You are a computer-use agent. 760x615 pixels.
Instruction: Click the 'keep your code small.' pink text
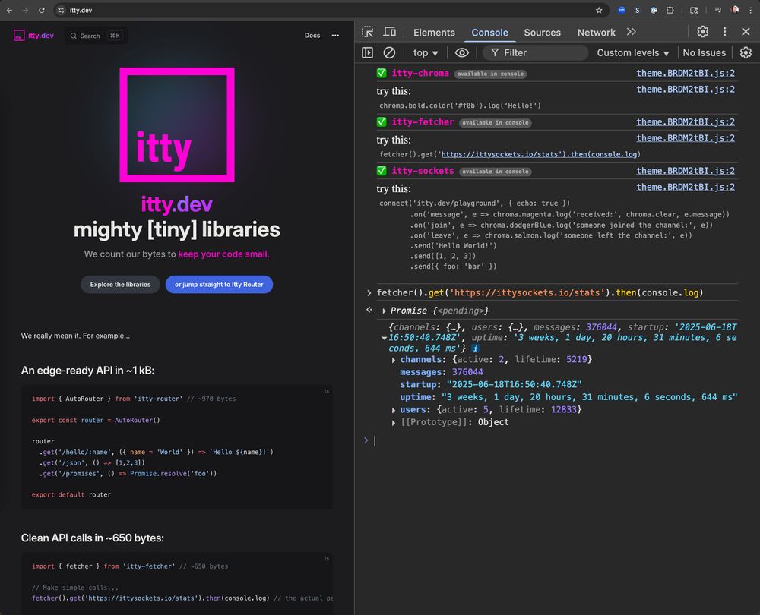coord(223,254)
